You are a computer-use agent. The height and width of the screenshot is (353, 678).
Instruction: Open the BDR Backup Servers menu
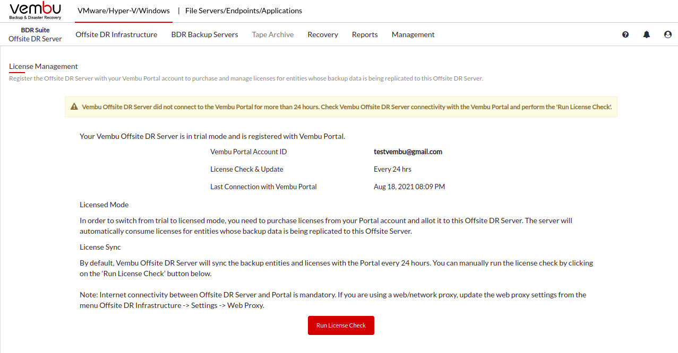coord(204,34)
